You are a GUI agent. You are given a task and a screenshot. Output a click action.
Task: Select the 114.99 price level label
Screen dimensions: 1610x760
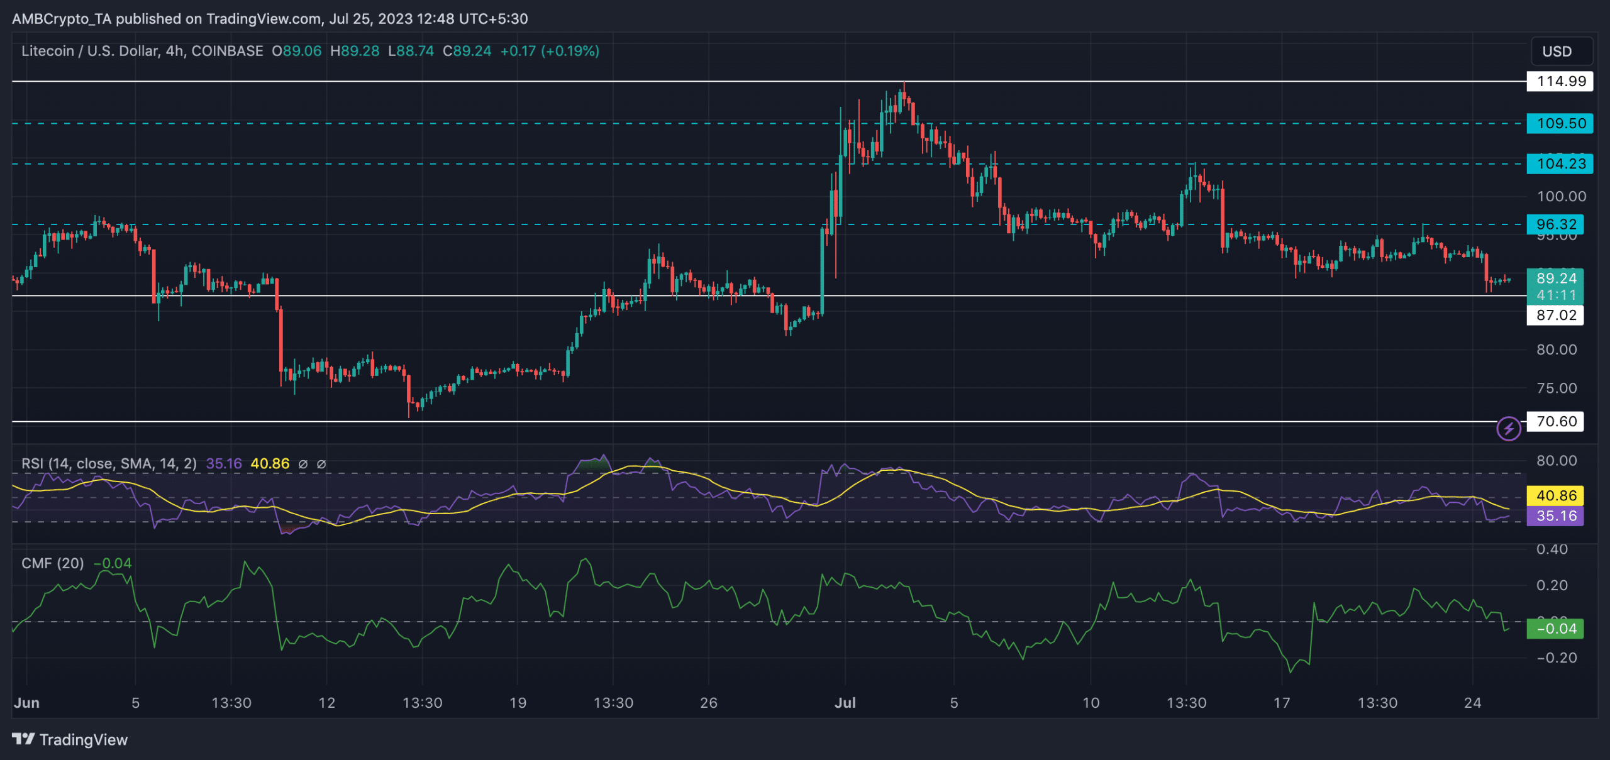click(1560, 81)
